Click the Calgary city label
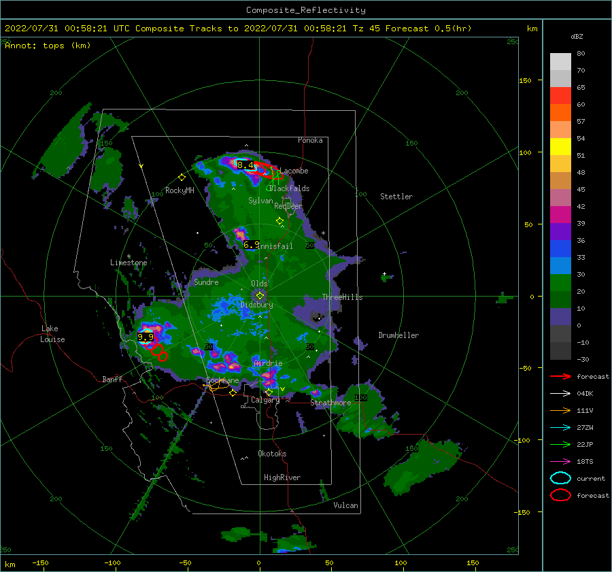The width and height of the screenshot is (612, 572). [x=265, y=400]
